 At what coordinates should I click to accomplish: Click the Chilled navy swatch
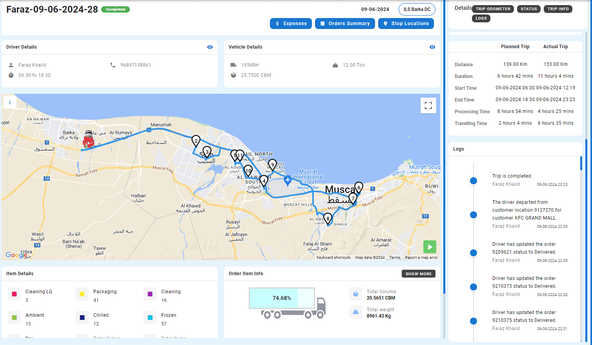(x=82, y=318)
